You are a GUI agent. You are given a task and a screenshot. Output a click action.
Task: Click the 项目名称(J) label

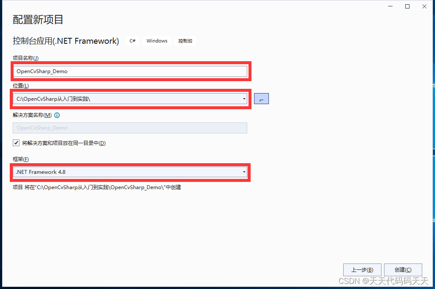(x=25, y=58)
